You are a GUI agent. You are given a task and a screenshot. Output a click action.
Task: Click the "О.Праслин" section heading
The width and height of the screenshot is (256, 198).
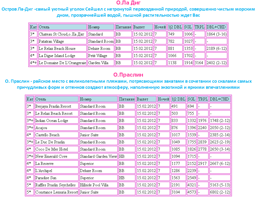click(x=128, y=75)
